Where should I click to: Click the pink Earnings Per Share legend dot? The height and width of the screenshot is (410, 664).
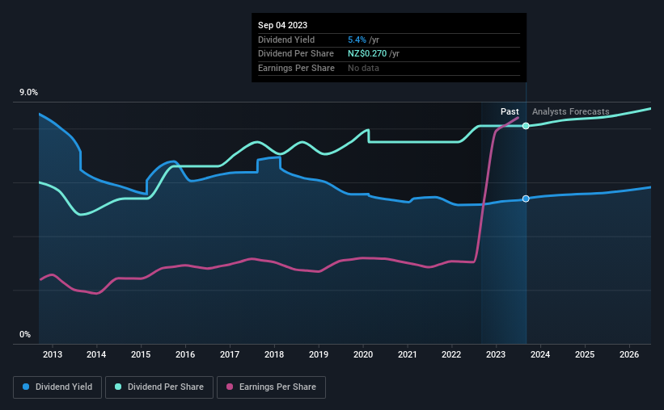coord(230,387)
